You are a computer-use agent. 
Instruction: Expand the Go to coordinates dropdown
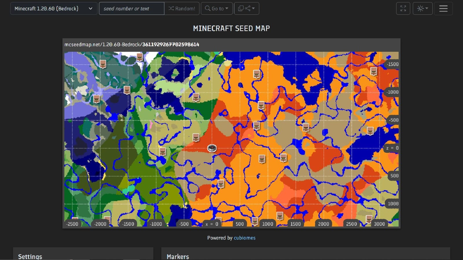226,8
